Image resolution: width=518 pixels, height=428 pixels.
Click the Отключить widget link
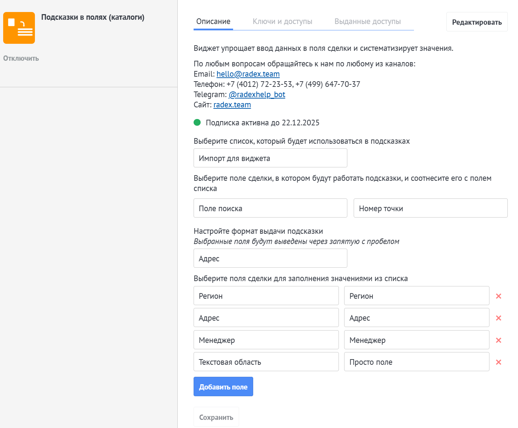[x=21, y=58]
